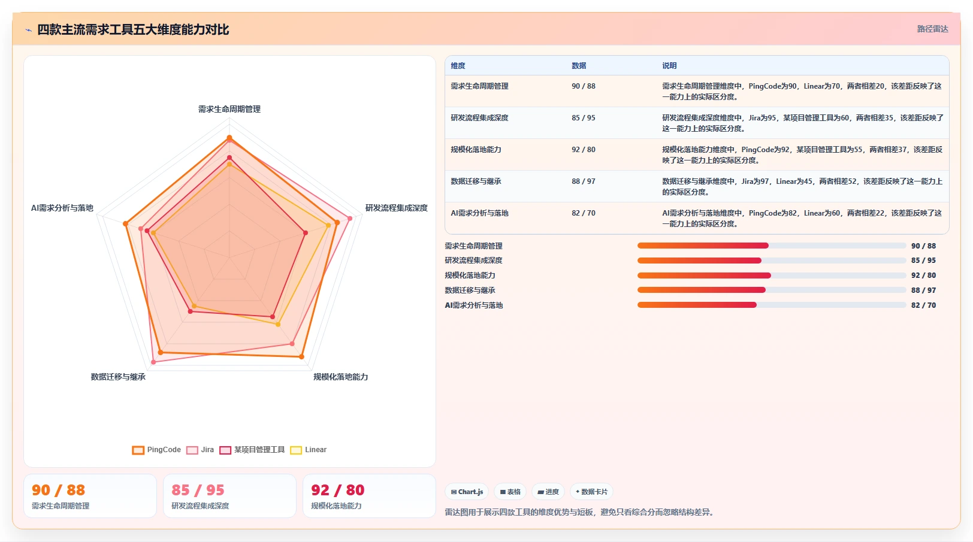The height and width of the screenshot is (542, 973).
Task: Click the description of the 数据迁移与继承 row
Action: 802,187
